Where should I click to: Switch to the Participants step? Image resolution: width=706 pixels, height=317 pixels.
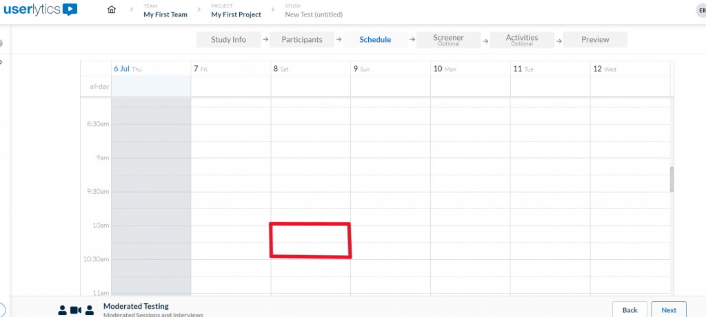[301, 40]
